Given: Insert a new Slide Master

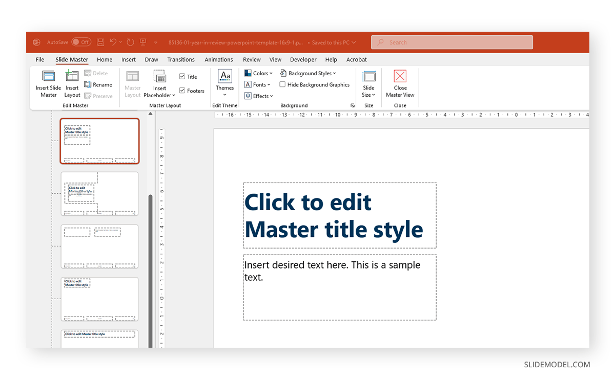Looking at the screenshot, I should [x=48, y=84].
